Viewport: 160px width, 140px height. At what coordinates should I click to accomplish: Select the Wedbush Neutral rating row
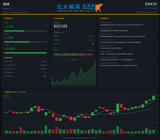tap(26, 76)
